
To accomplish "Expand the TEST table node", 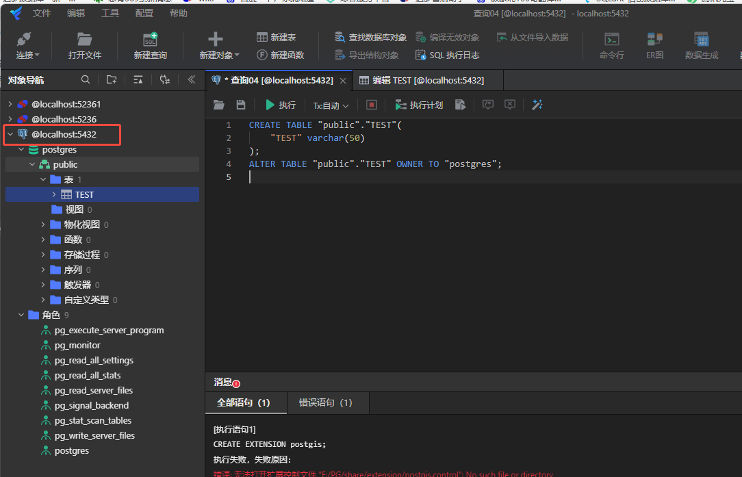I will coord(53,194).
